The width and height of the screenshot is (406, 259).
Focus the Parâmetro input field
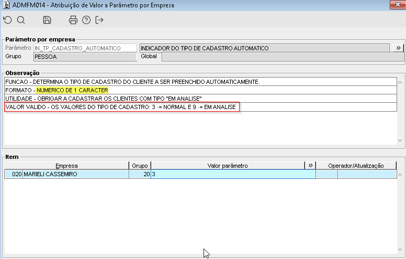tap(85, 48)
